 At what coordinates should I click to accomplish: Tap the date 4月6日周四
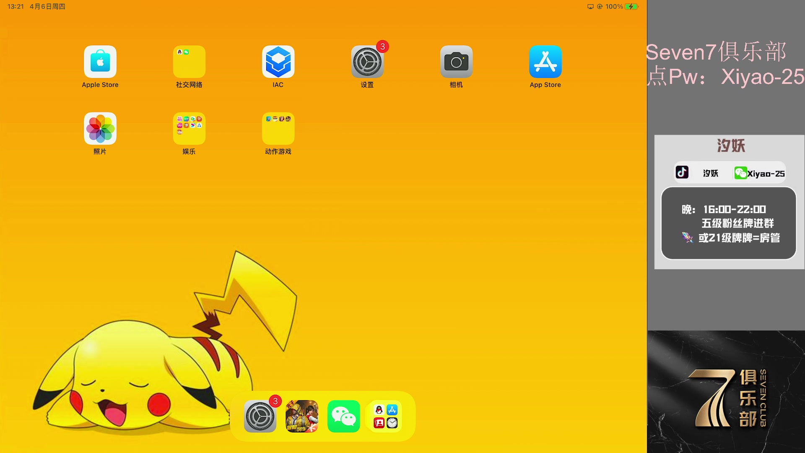[x=47, y=7]
